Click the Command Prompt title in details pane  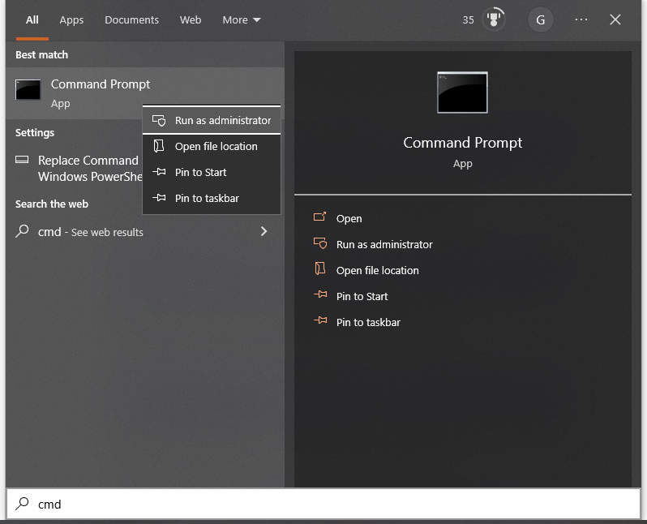point(463,143)
